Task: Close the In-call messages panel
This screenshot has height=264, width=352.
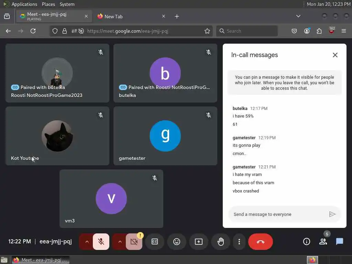Action: (335, 55)
